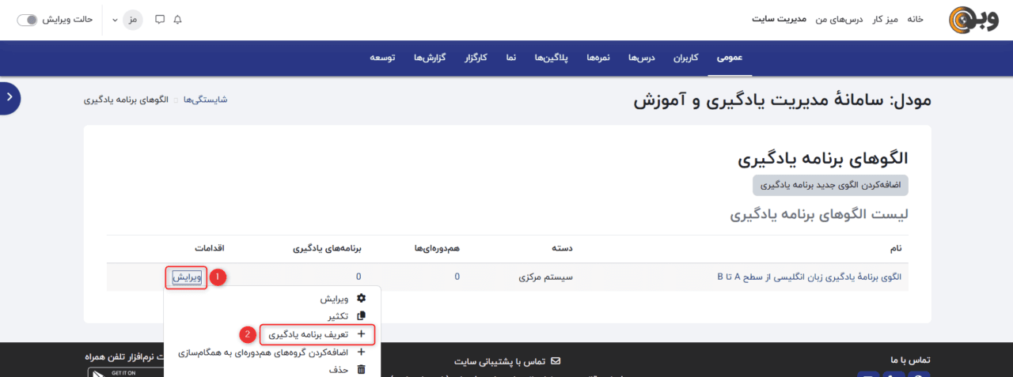1013x377 pixels.
Task: Open the messages chat bubble icon
Action: [x=160, y=19]
